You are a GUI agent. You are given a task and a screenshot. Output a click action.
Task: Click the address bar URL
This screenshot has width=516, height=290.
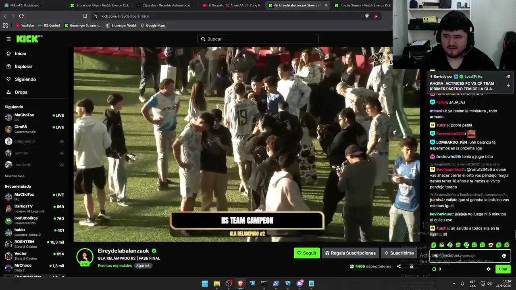pyautogui.click(x=125, y=16)
